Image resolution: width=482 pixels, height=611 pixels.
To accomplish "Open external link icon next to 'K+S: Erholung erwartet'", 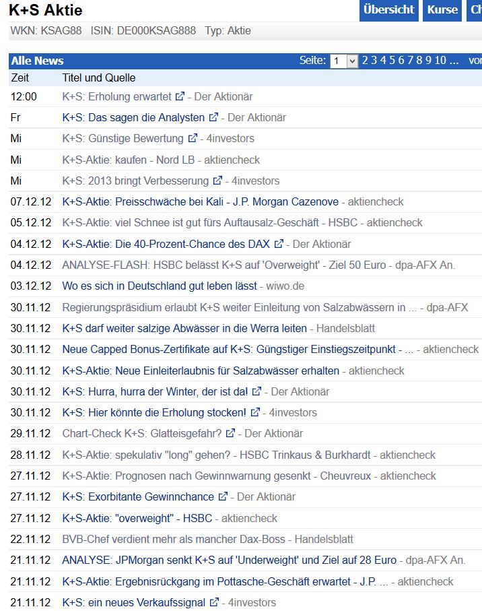I will click(x=180, y=96).
